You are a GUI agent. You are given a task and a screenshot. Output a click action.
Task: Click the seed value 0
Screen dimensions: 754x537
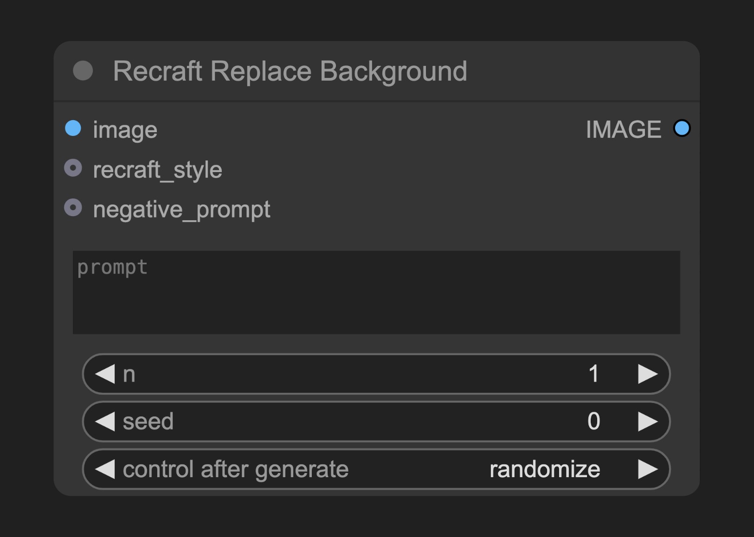click(593, 422)
